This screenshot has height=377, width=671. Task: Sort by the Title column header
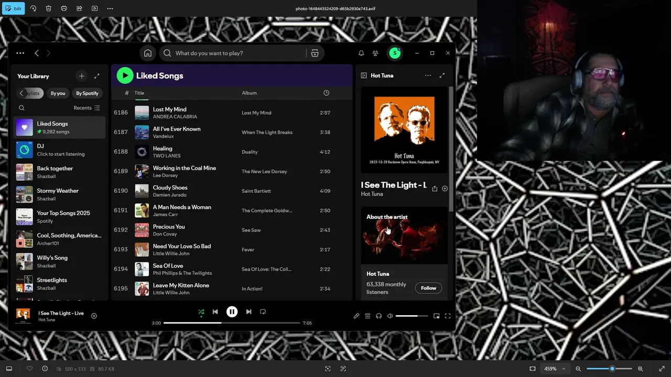pos(139,93)
